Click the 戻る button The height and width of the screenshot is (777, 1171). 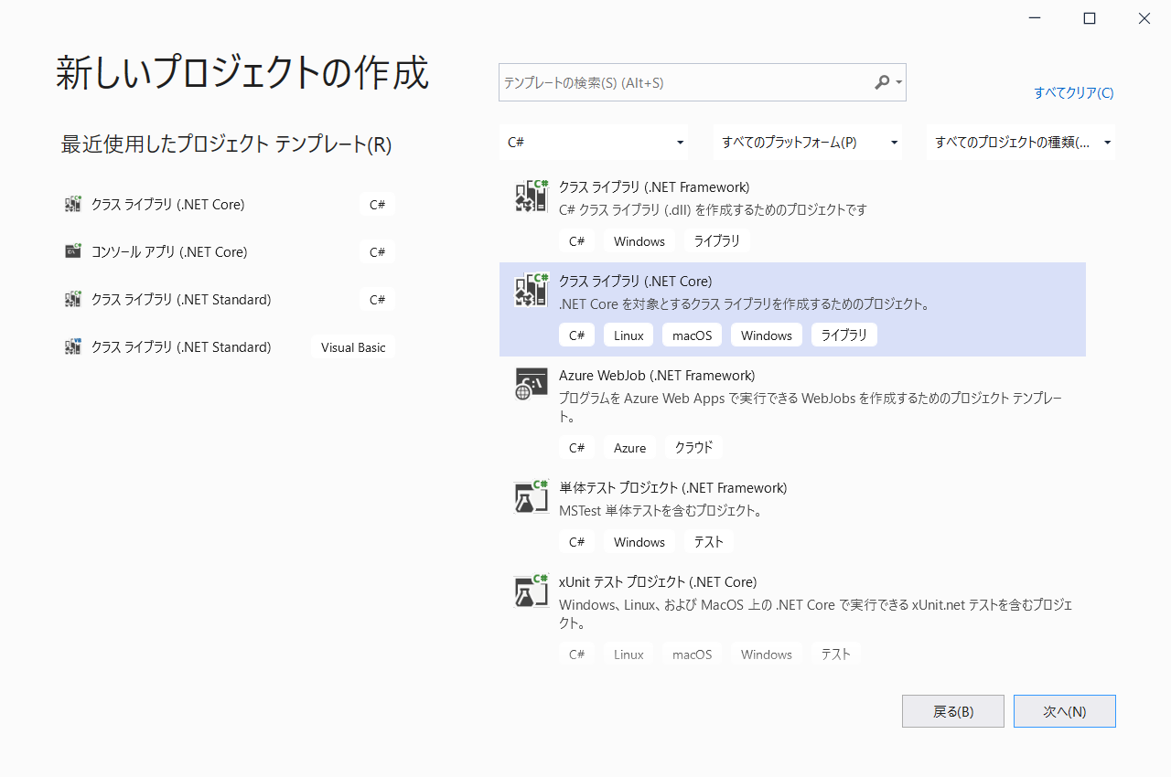[952, 710]
